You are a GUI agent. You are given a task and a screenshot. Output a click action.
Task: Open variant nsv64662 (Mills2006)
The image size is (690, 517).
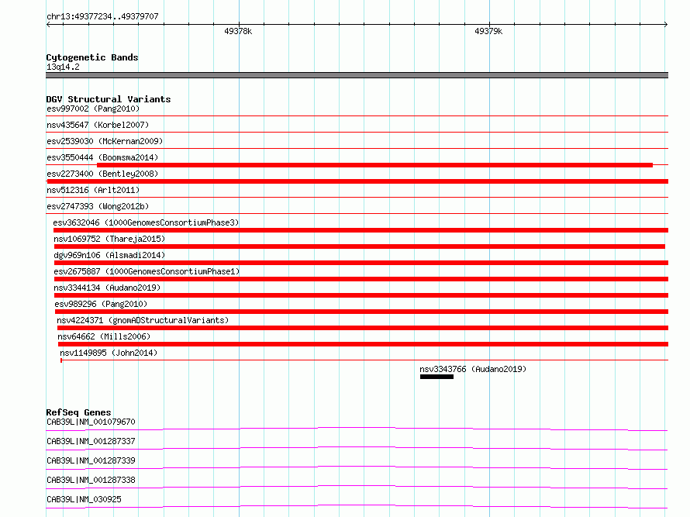pyautogui.click(x=104, y=336)
